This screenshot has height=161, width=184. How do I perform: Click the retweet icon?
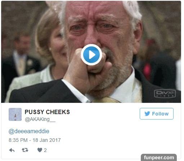coord(25,150)
